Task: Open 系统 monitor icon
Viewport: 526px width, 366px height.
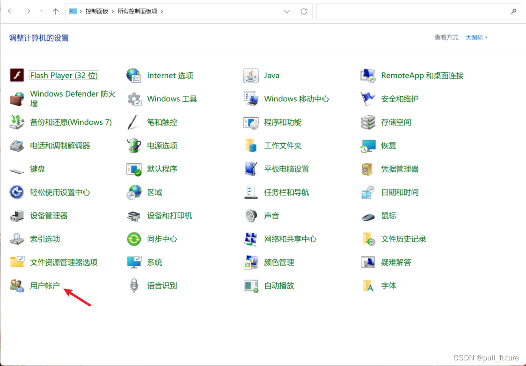Action: tap(134, 262)
